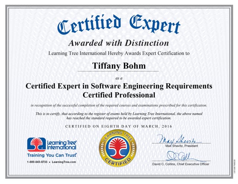Viewport: 238px width, 184px height.
Task: Click the Learning Tree International logo
Action: [52, 143]
